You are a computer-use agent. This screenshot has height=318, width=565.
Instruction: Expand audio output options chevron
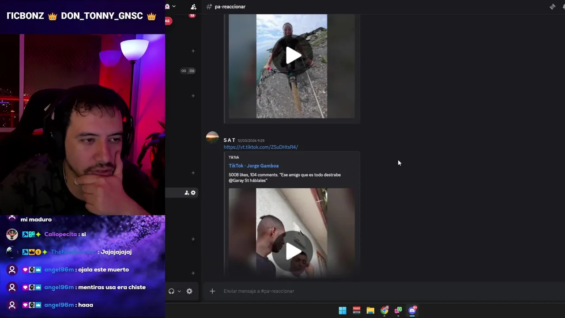(179, 291)
